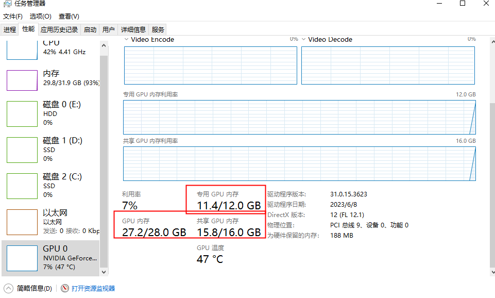Select the CPU performance graph thumbnail
495x298 pixels.
click(x=22, y=49)
